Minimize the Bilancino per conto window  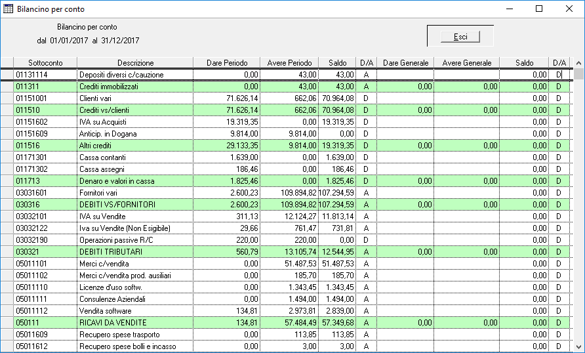(510, 9)
